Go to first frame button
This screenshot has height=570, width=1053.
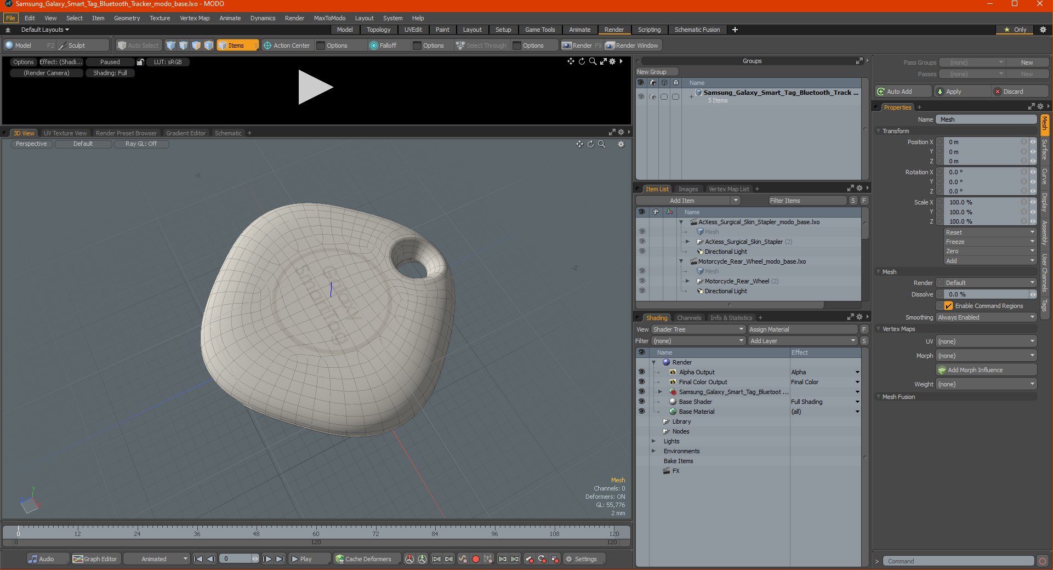tap(198, 559)
